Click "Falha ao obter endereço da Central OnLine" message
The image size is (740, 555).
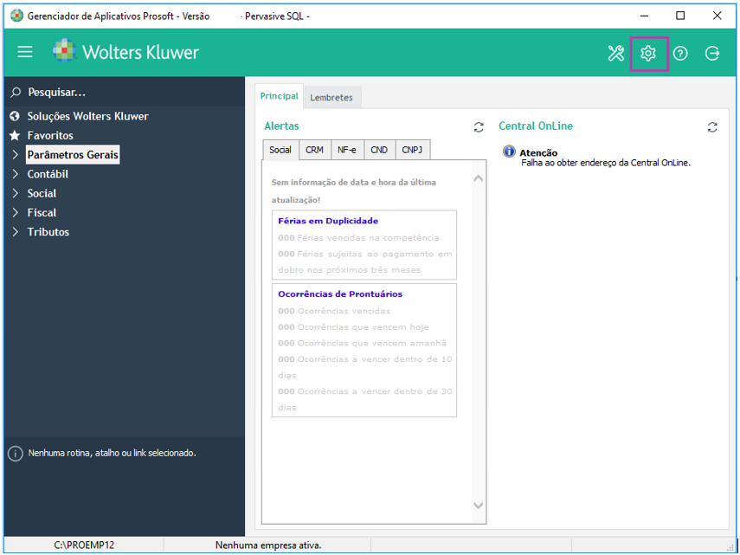606,163
